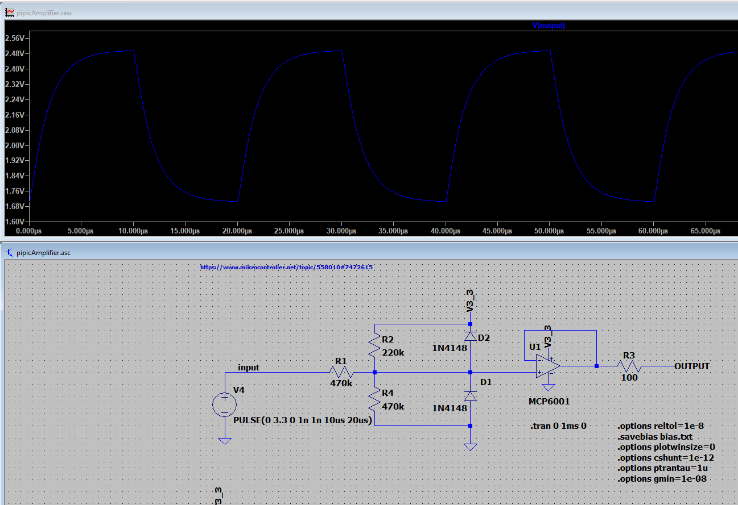Select the ground symbol below V4
The width and height of the screenshot is (738, 505).
225,440
